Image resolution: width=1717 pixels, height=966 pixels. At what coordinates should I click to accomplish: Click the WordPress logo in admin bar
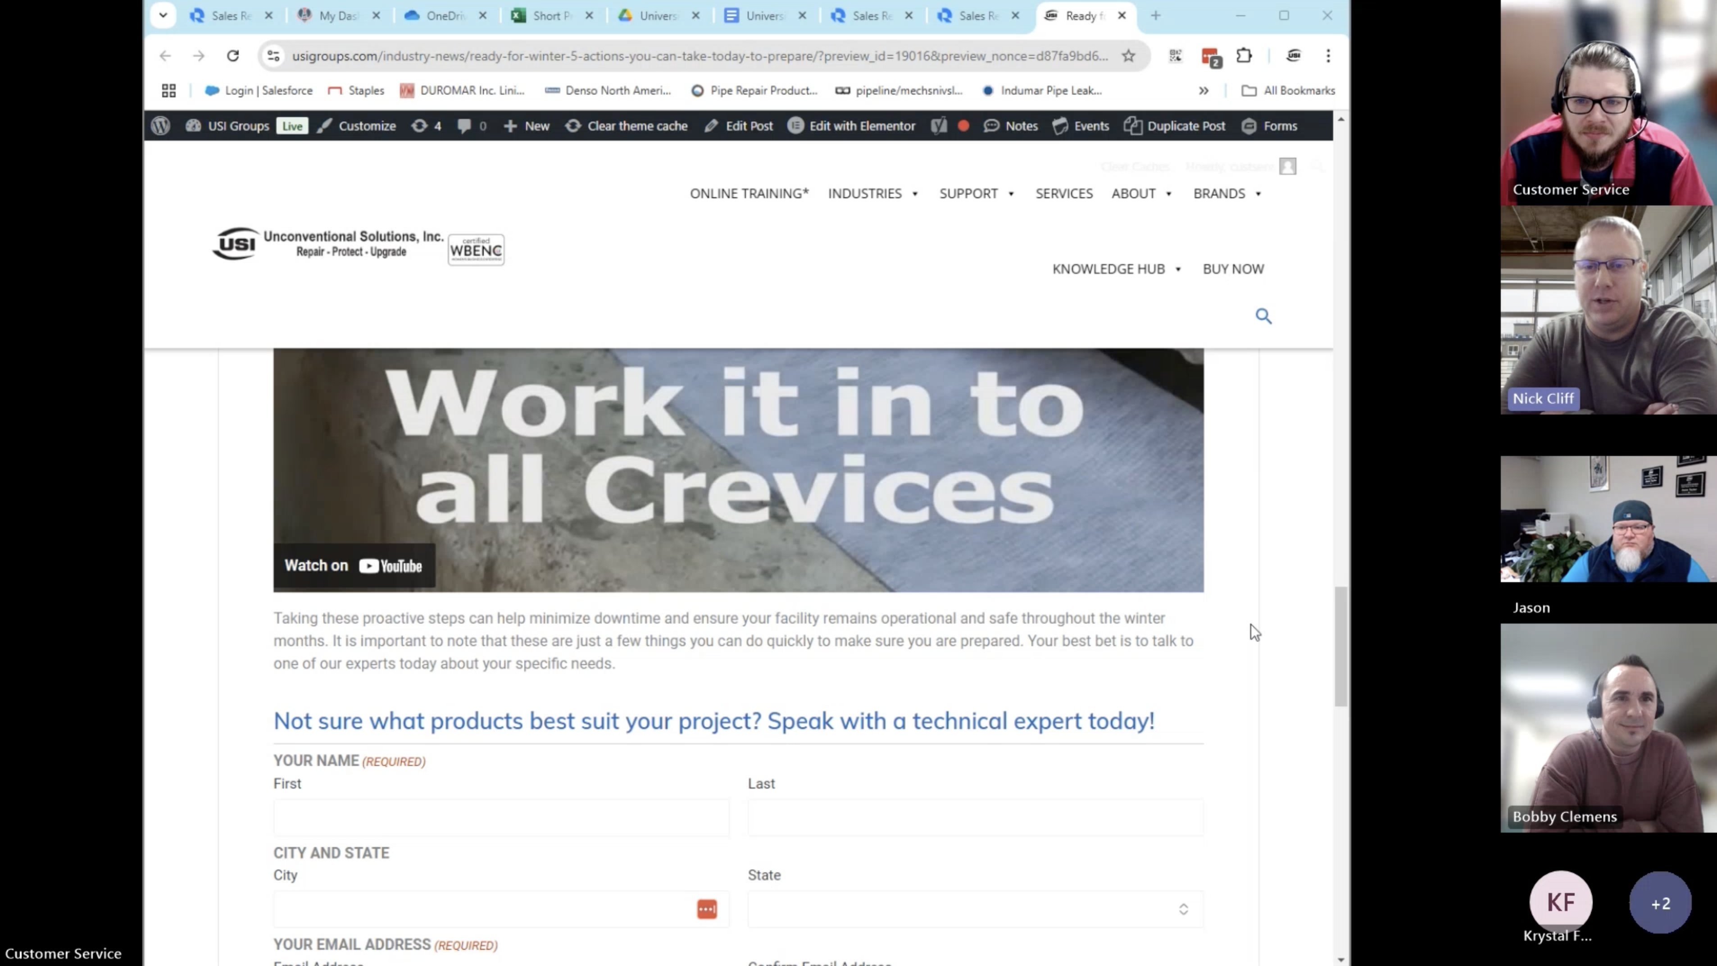(x=160, y=126)
